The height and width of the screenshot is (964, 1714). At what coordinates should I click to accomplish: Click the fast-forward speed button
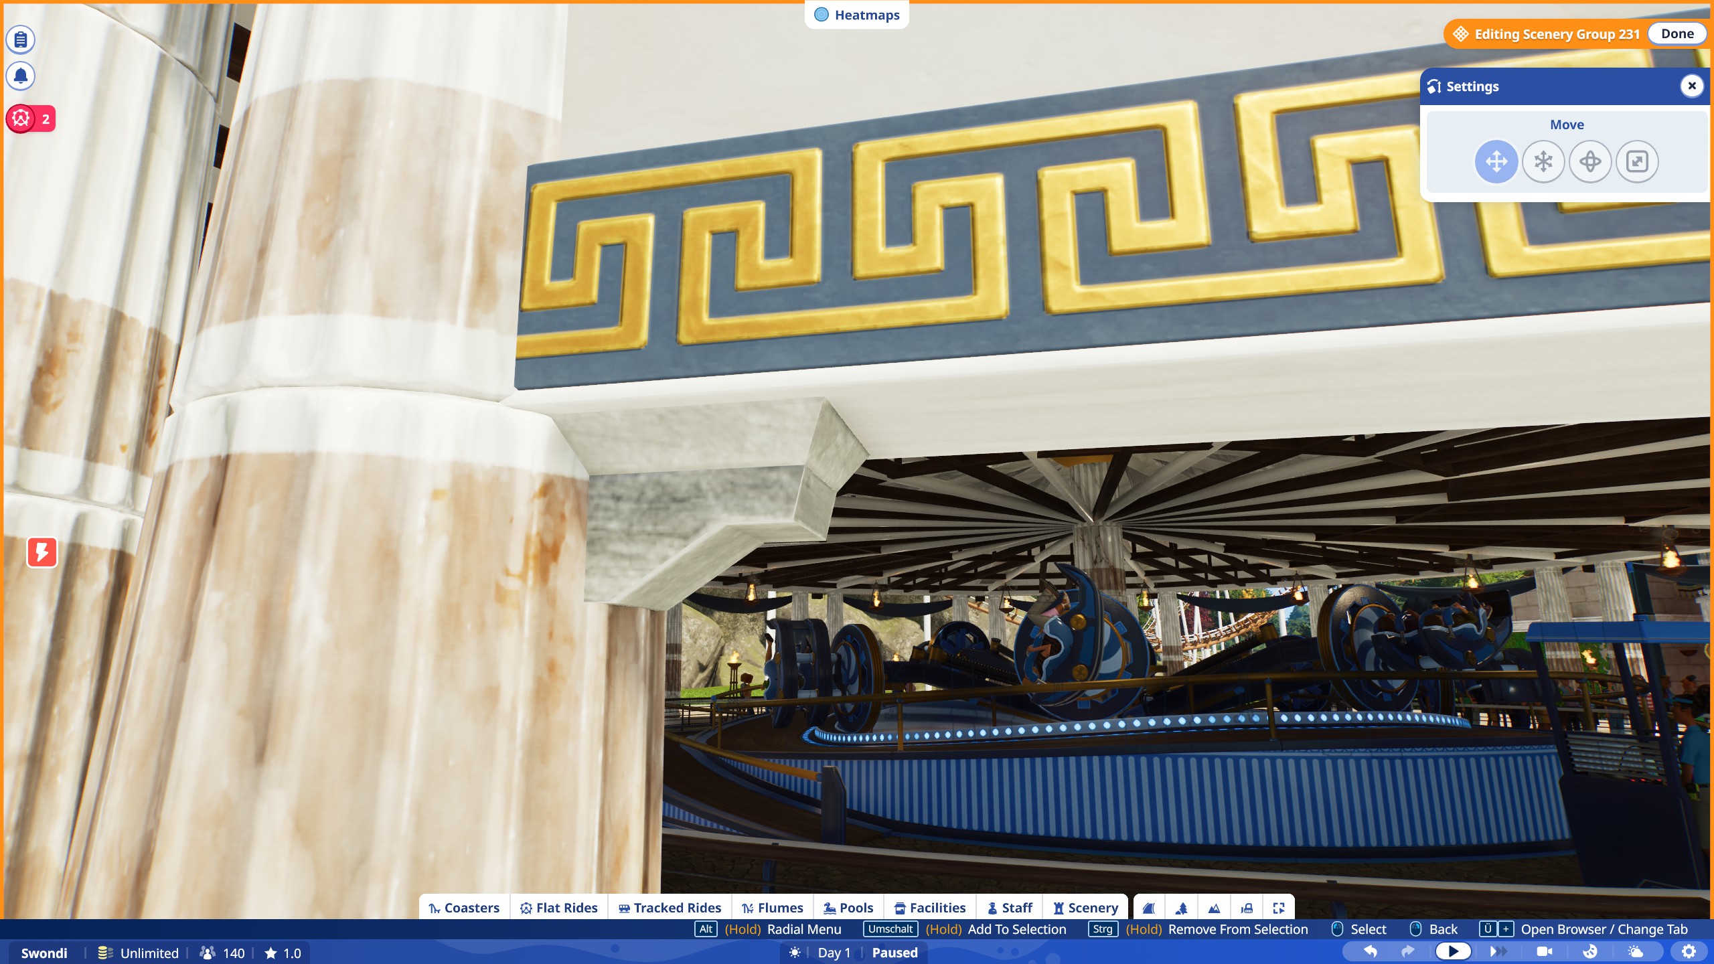point(1498,951)
